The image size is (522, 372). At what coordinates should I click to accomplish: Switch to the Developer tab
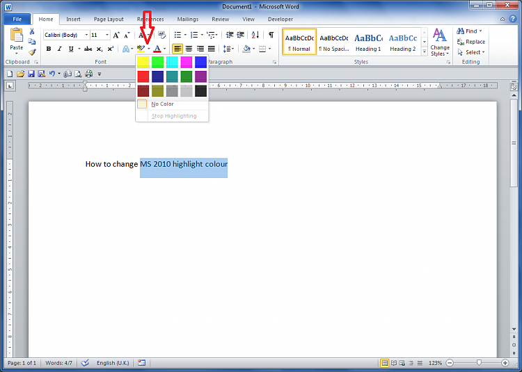coord(280,19)
